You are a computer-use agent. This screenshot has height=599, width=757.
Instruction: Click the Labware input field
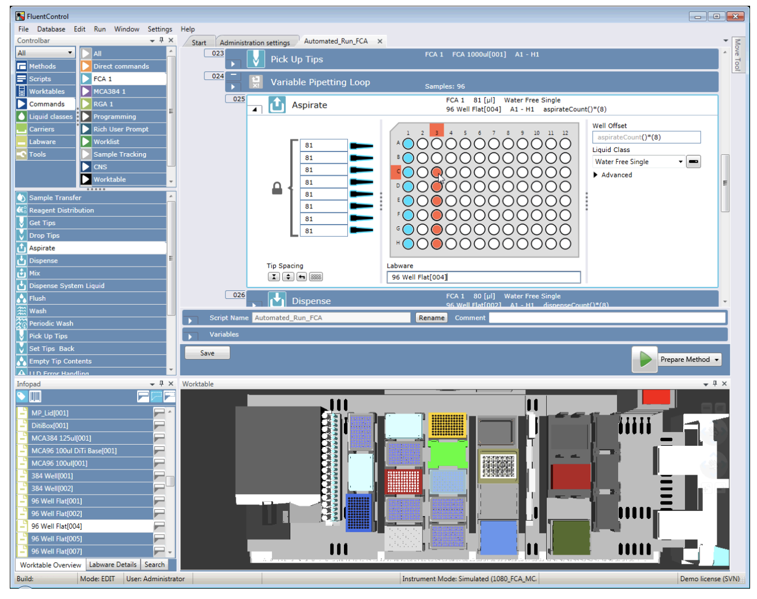pyautogui.click(x=483, y=278)
